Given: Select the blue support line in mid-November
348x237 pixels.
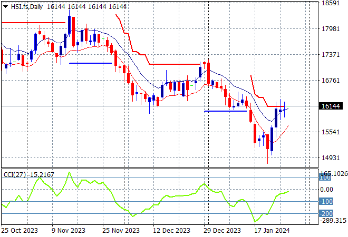Looking at the screenshot, I should 90,63.
